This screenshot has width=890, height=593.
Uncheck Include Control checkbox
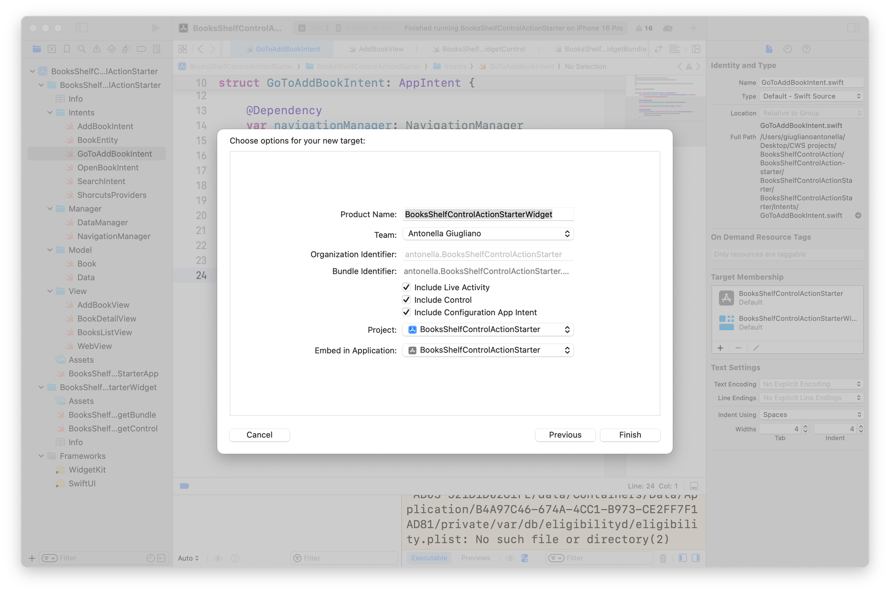click(406, 300)
